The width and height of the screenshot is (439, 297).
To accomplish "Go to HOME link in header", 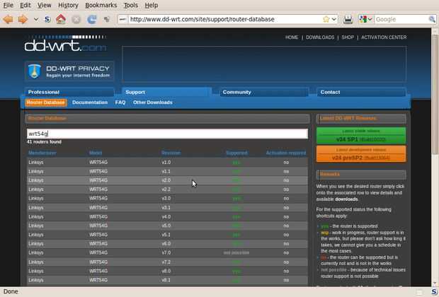I will (292, 37).
